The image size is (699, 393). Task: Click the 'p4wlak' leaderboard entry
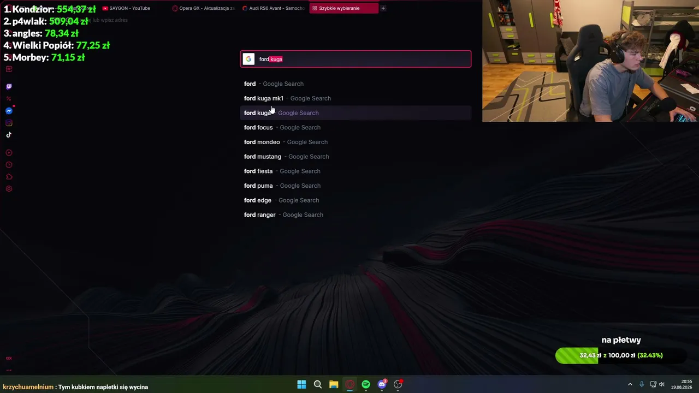[x=46, y=21]
